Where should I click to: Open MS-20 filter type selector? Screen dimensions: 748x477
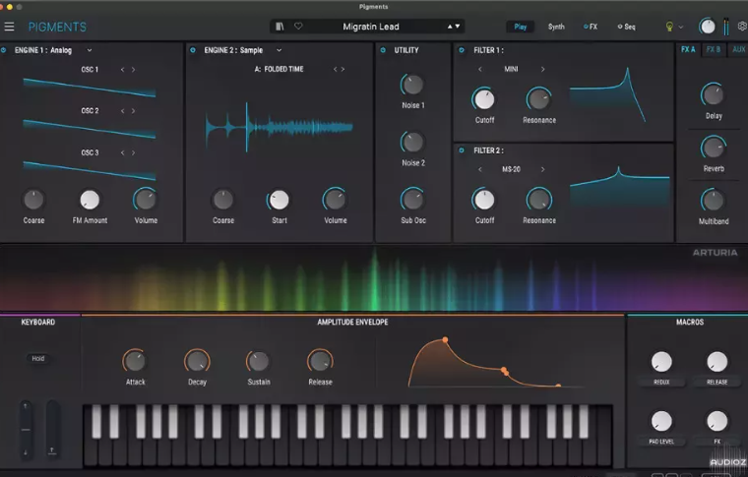pos(511,169)
